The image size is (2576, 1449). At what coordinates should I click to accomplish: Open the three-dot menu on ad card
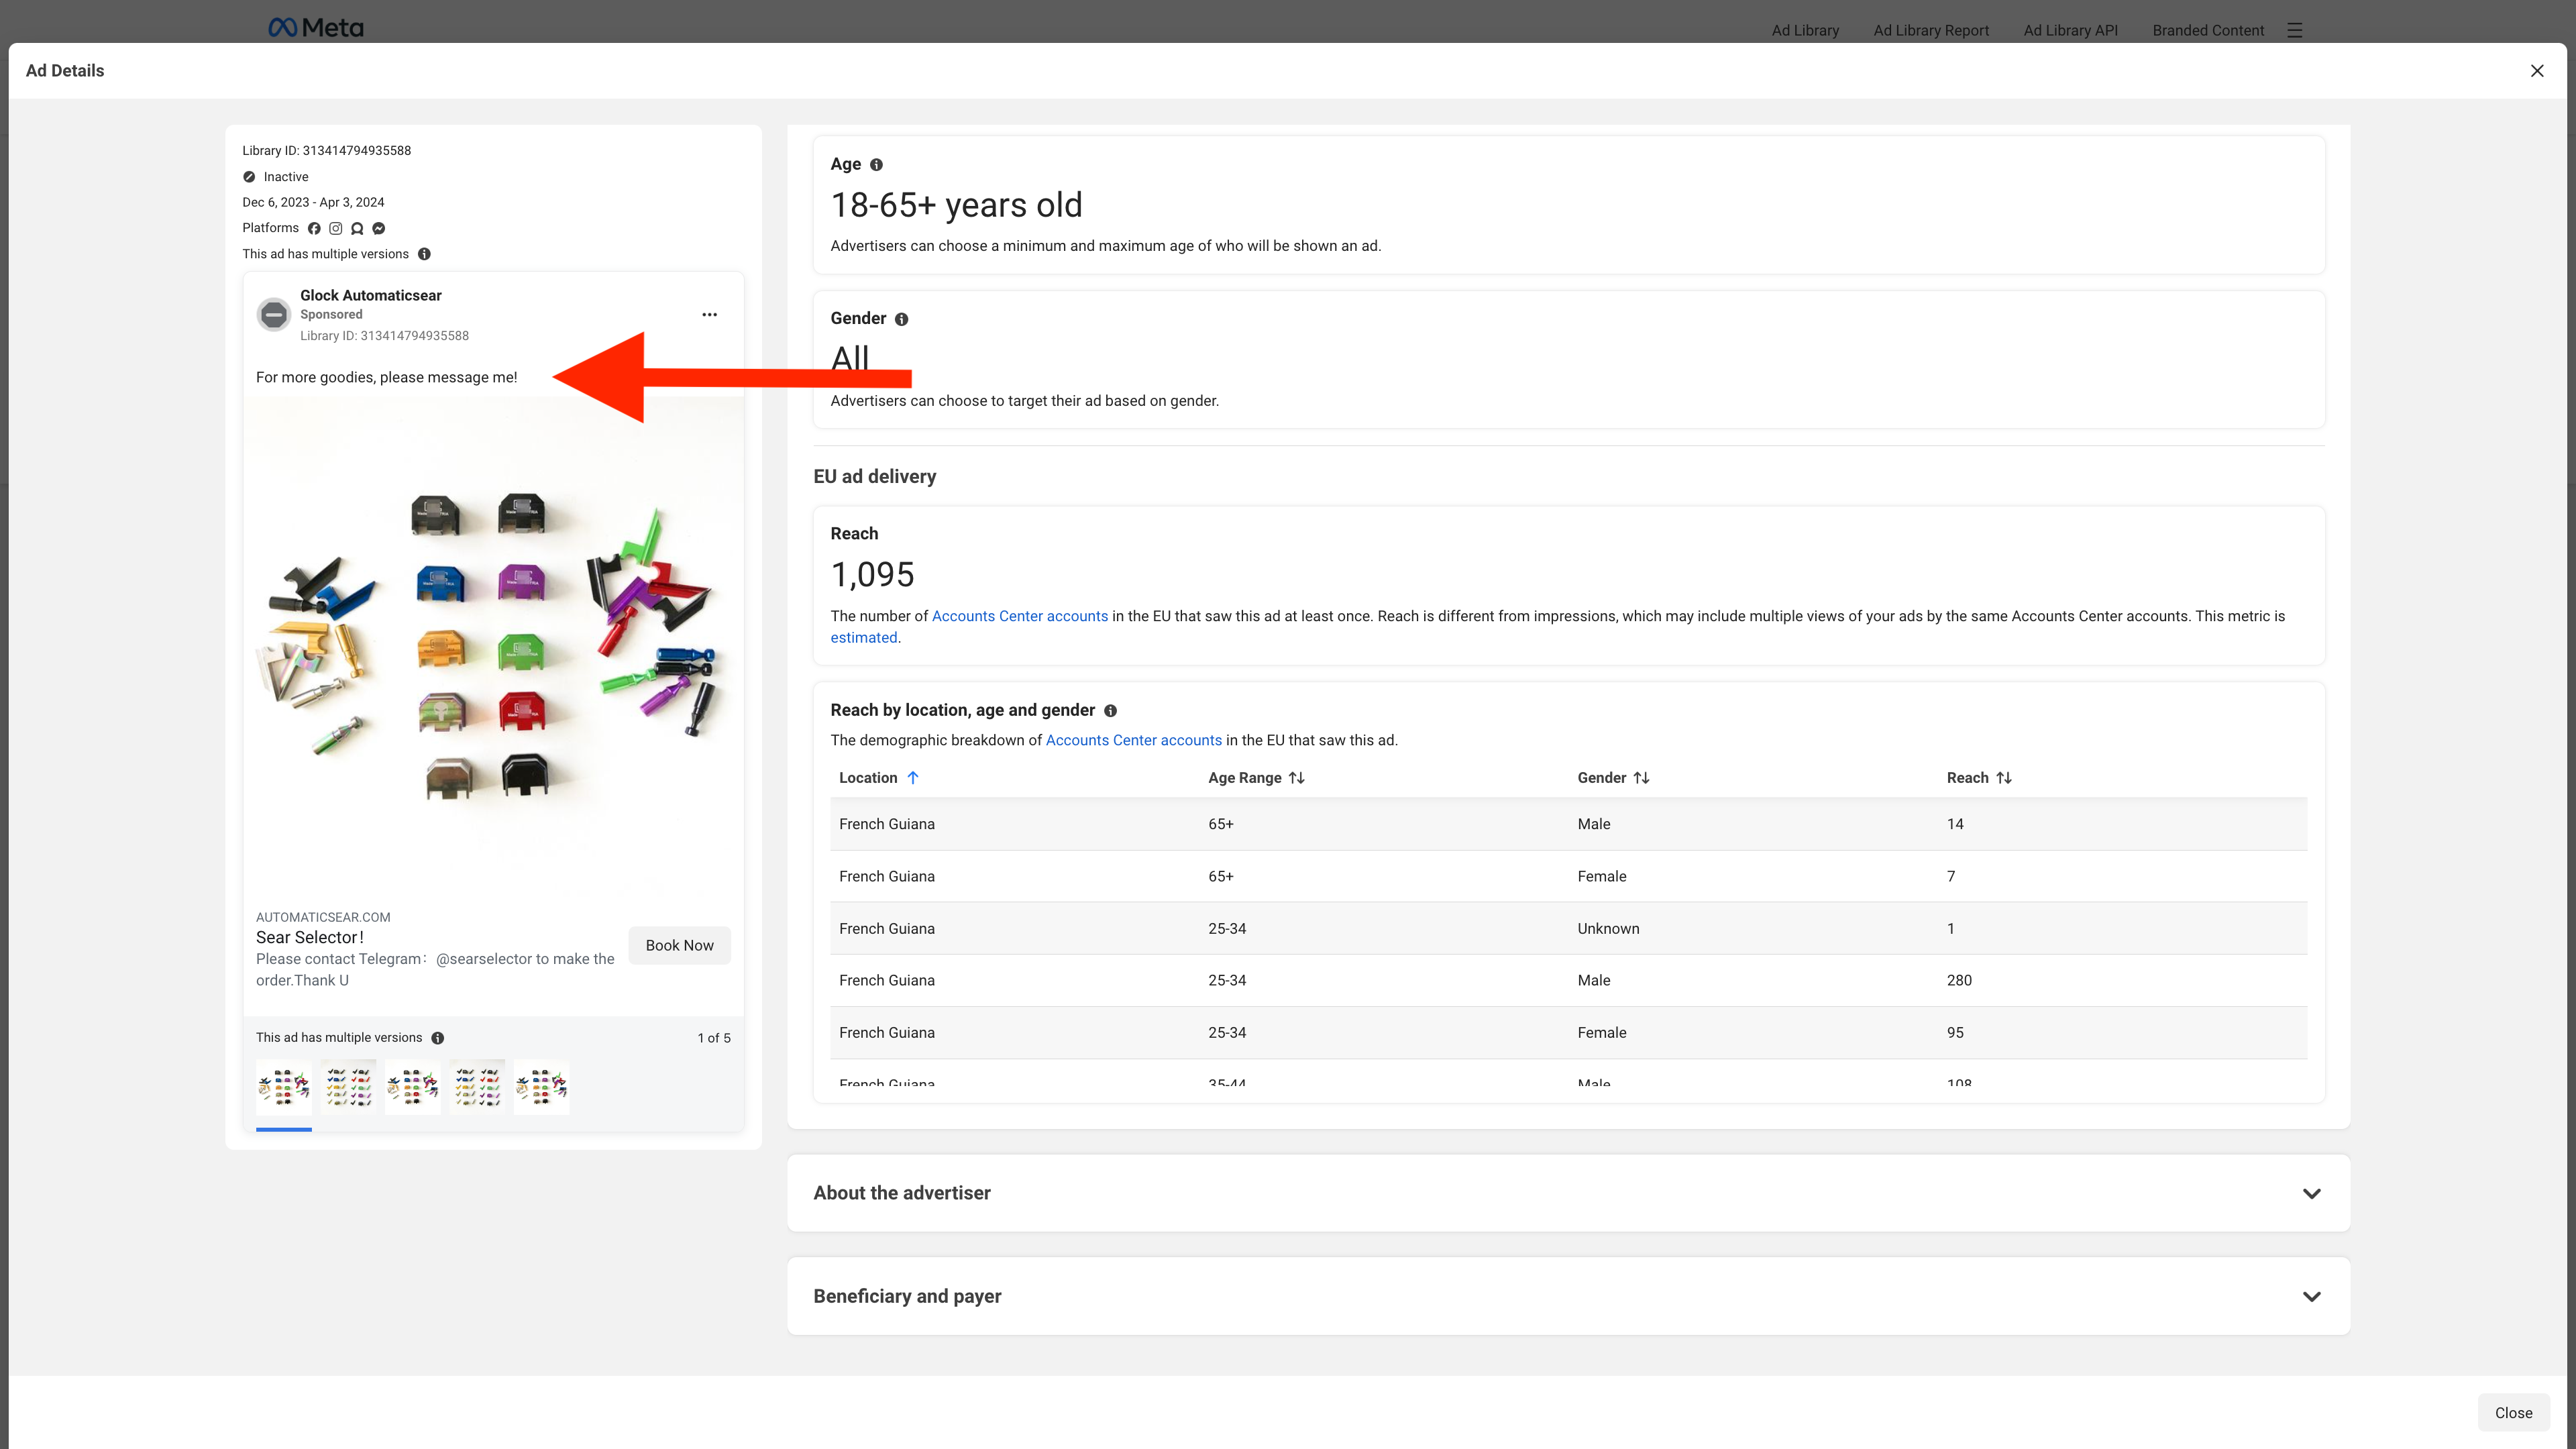click(x=709, y=315)
